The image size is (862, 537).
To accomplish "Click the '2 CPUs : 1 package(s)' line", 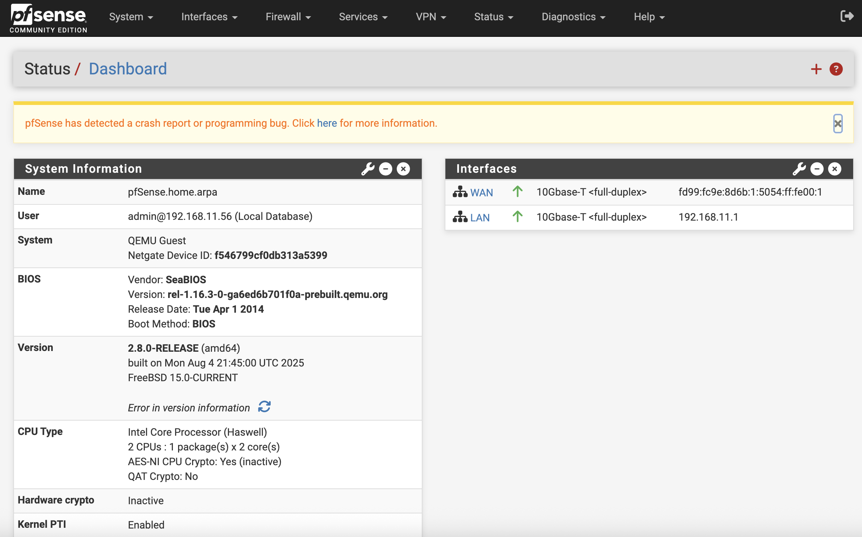I will 204,447.
